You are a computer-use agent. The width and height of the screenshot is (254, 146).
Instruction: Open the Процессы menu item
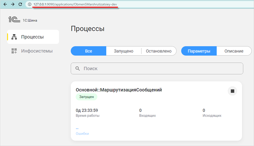point(32,37)
